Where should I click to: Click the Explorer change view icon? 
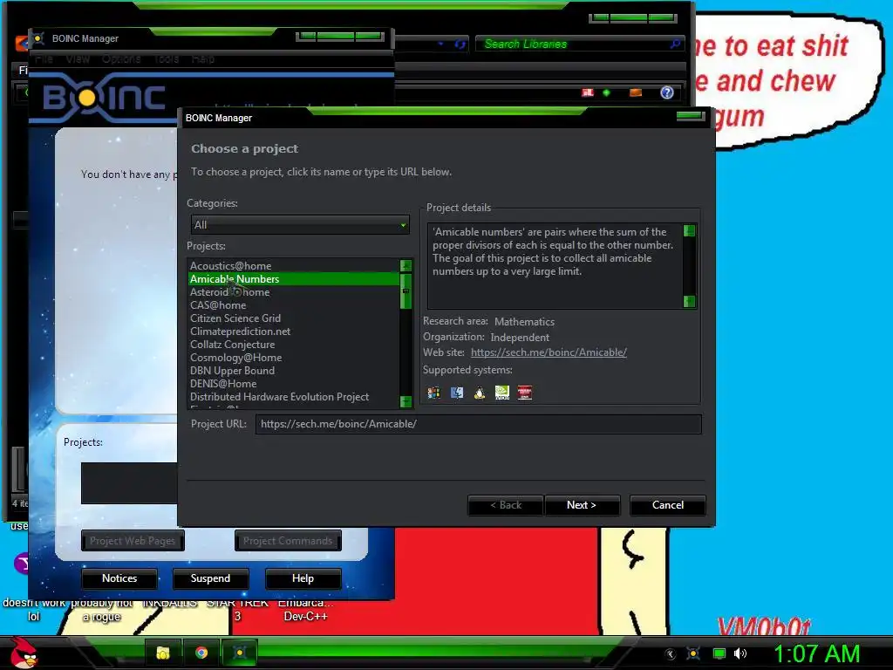(x=588, y=92)
